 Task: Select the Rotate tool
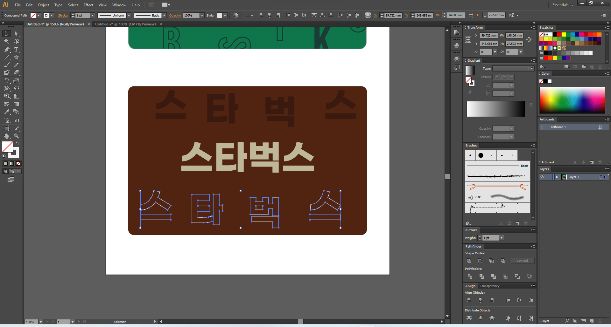7,81
